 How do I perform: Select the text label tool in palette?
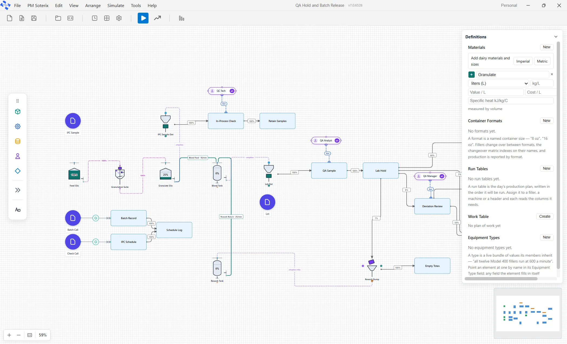click(x=18, y=210)
